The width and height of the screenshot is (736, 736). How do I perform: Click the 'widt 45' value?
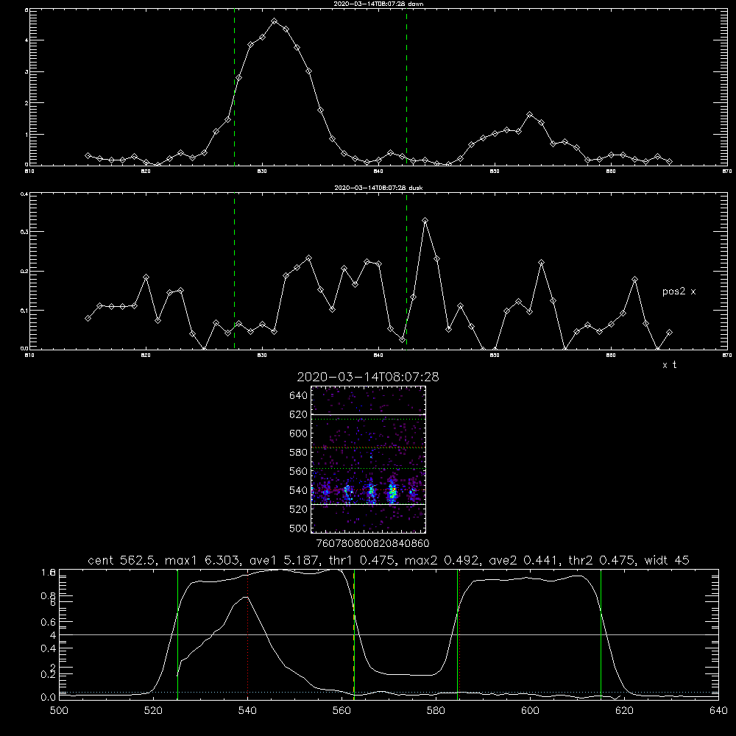pos(667,560)
